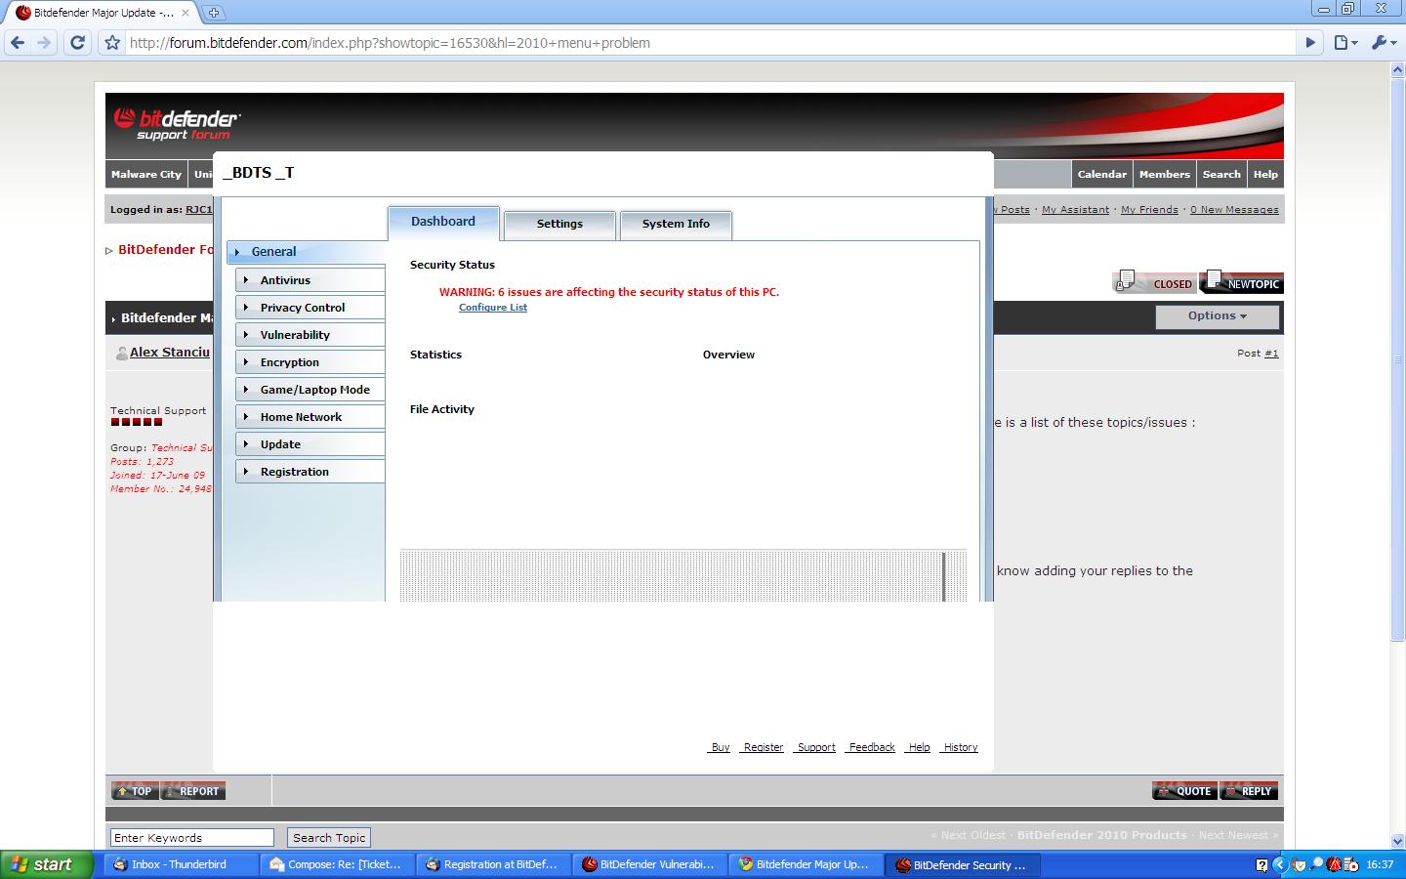Screen dimensions: 1406x879
Task: Close the Bitdefender Major Update tab
Action: 186,13
